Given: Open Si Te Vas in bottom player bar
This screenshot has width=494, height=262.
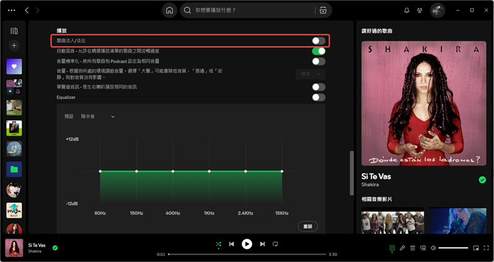Looking at the screenshot, I should coord(37,245).
